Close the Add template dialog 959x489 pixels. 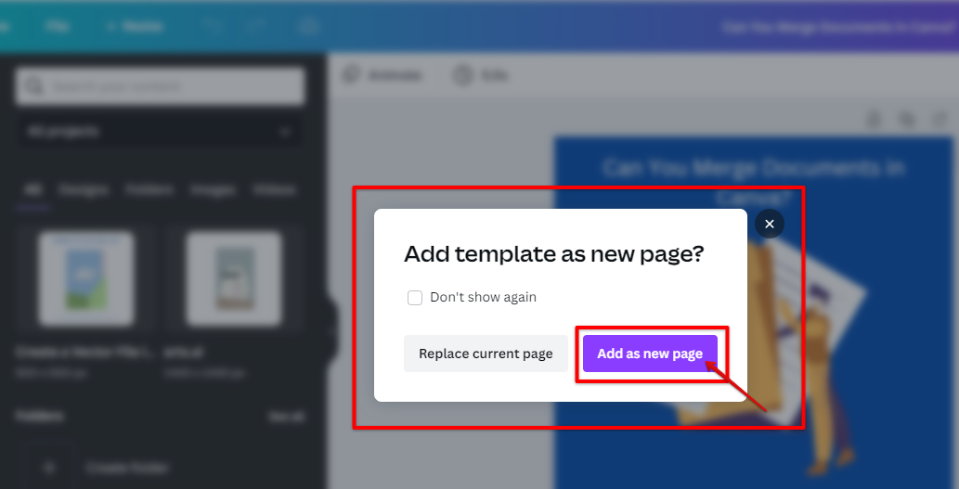pos(770,225)
